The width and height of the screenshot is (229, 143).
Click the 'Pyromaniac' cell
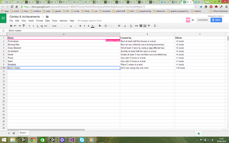pos(64,41)
